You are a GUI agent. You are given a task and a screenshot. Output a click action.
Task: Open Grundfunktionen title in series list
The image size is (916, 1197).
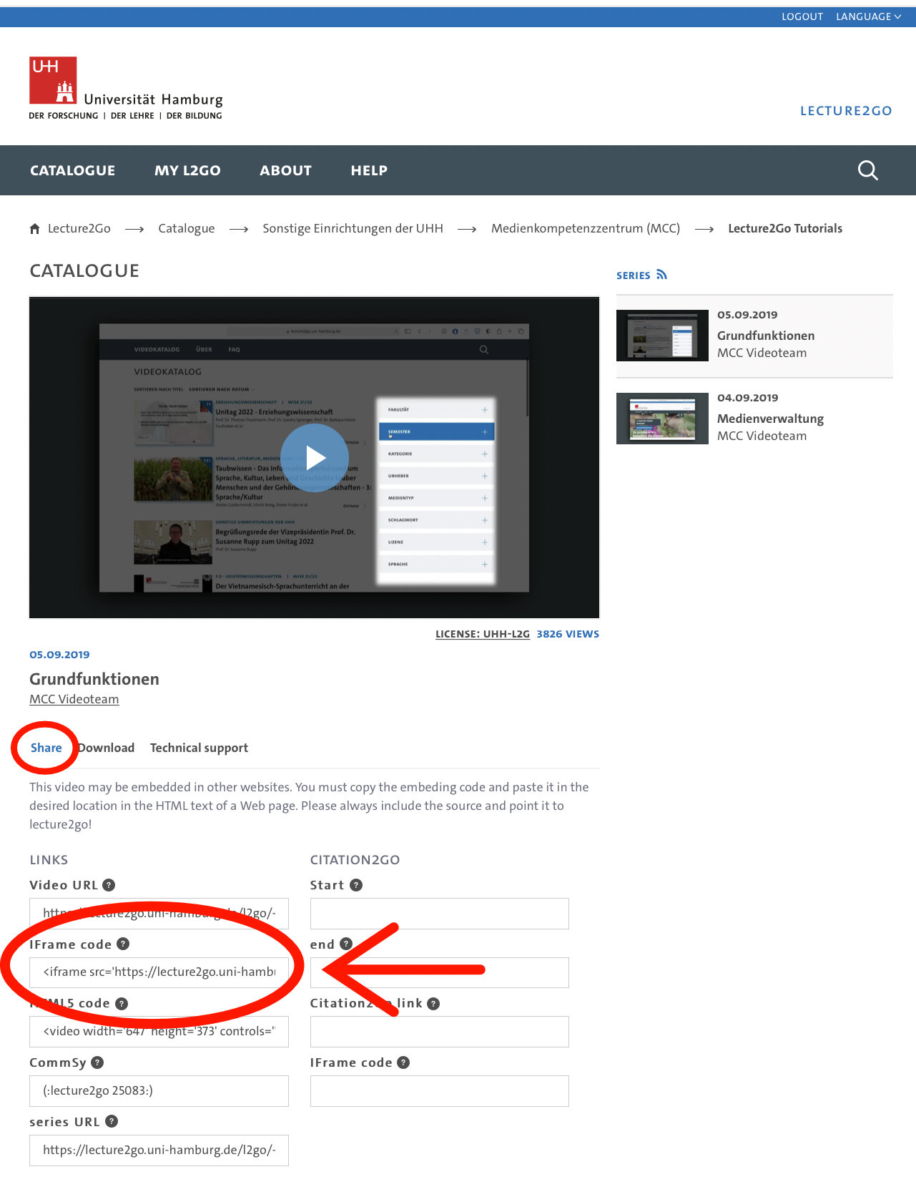[x=766, y=336]
